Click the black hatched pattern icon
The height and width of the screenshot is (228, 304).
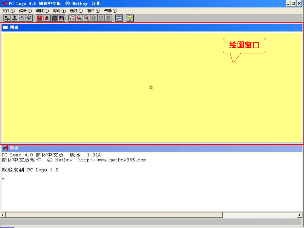[54, 18]
